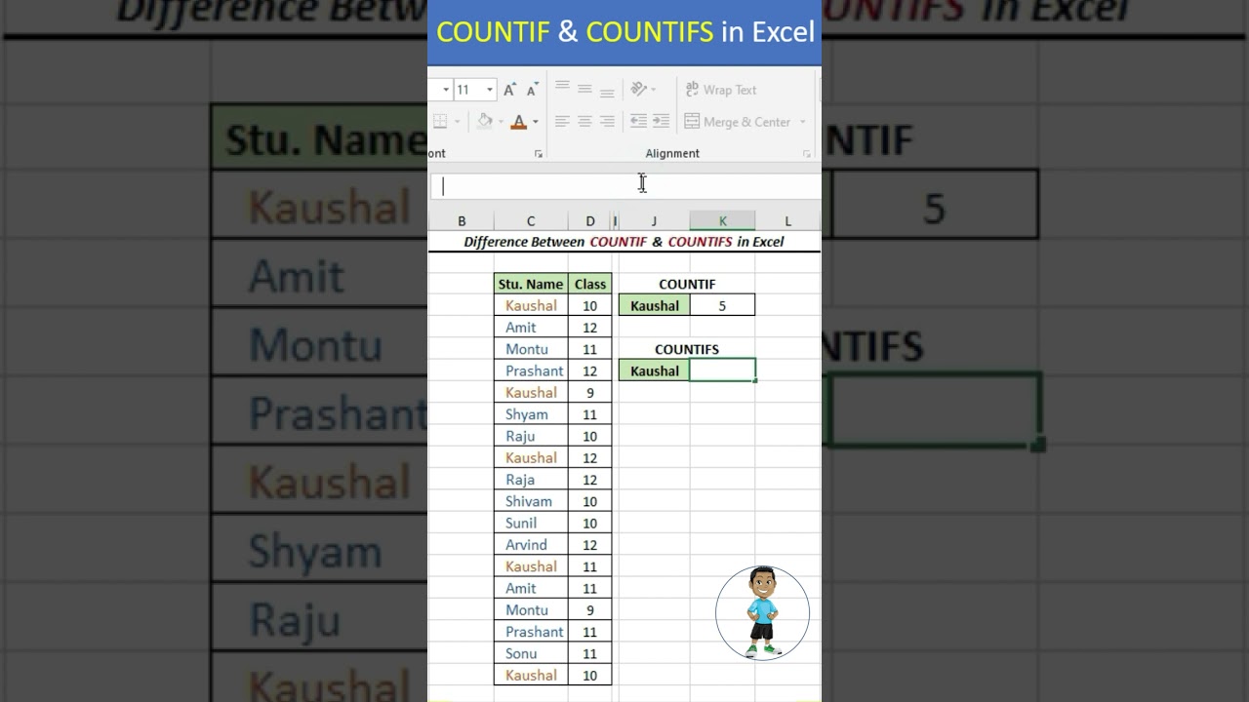Click the "Arvind" name cell

tap(531, 544)
